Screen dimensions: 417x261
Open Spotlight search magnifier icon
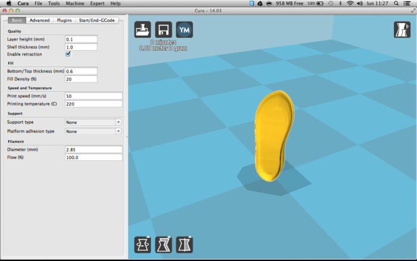[x=397, y=4]
